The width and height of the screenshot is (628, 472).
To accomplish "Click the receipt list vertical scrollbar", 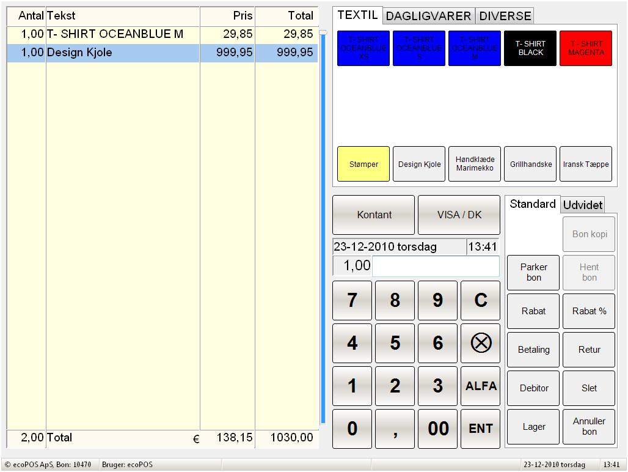I will pyautogui.click(x=323, y=226).
